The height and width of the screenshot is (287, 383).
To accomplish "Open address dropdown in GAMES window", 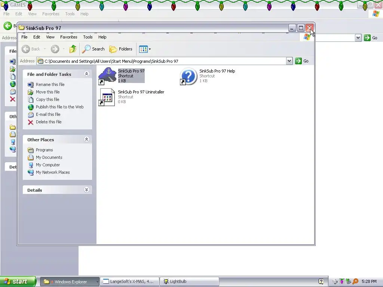I will point(358,38).
